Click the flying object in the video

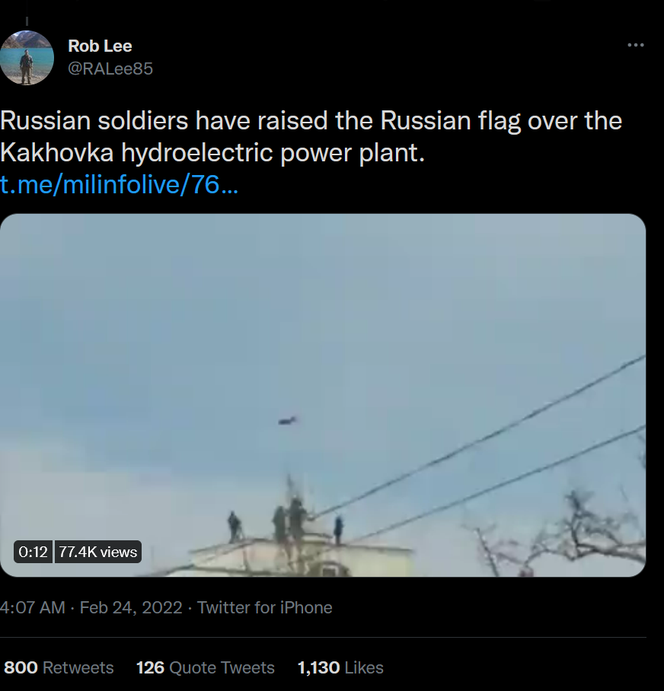pos(287,419)
